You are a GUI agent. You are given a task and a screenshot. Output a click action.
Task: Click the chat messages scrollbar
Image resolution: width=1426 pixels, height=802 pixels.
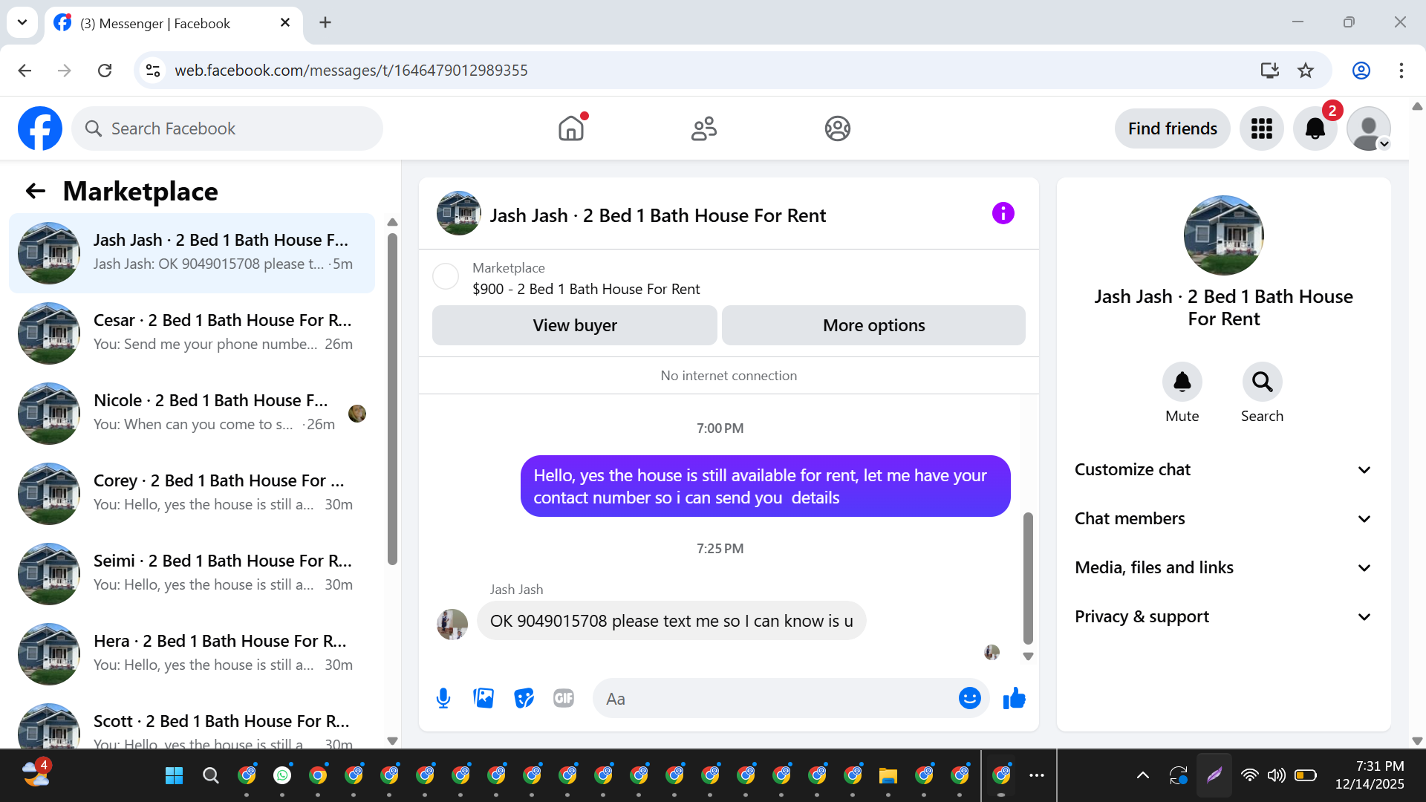tap(1028, 578)
